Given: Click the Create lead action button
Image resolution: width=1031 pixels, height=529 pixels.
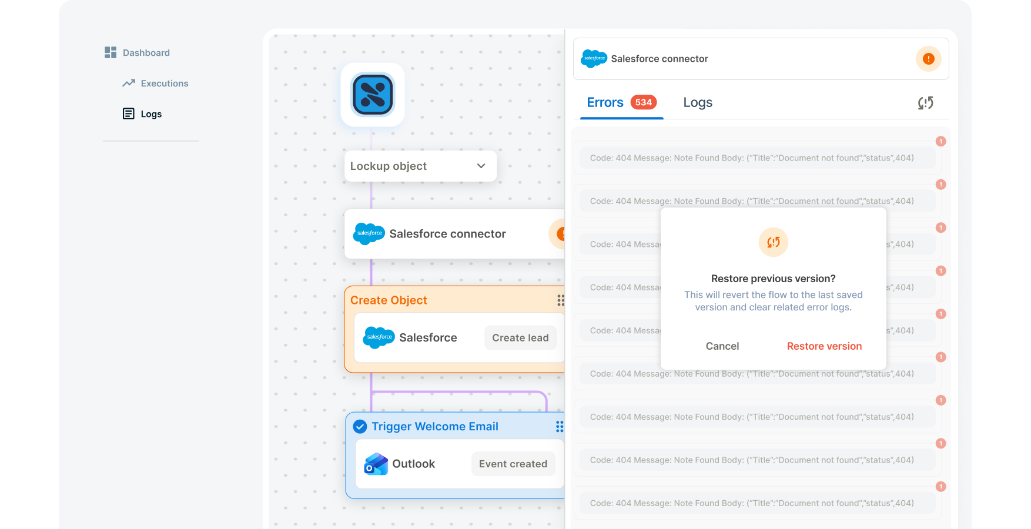Looking at the screenshot, I should tap(520, 338).
